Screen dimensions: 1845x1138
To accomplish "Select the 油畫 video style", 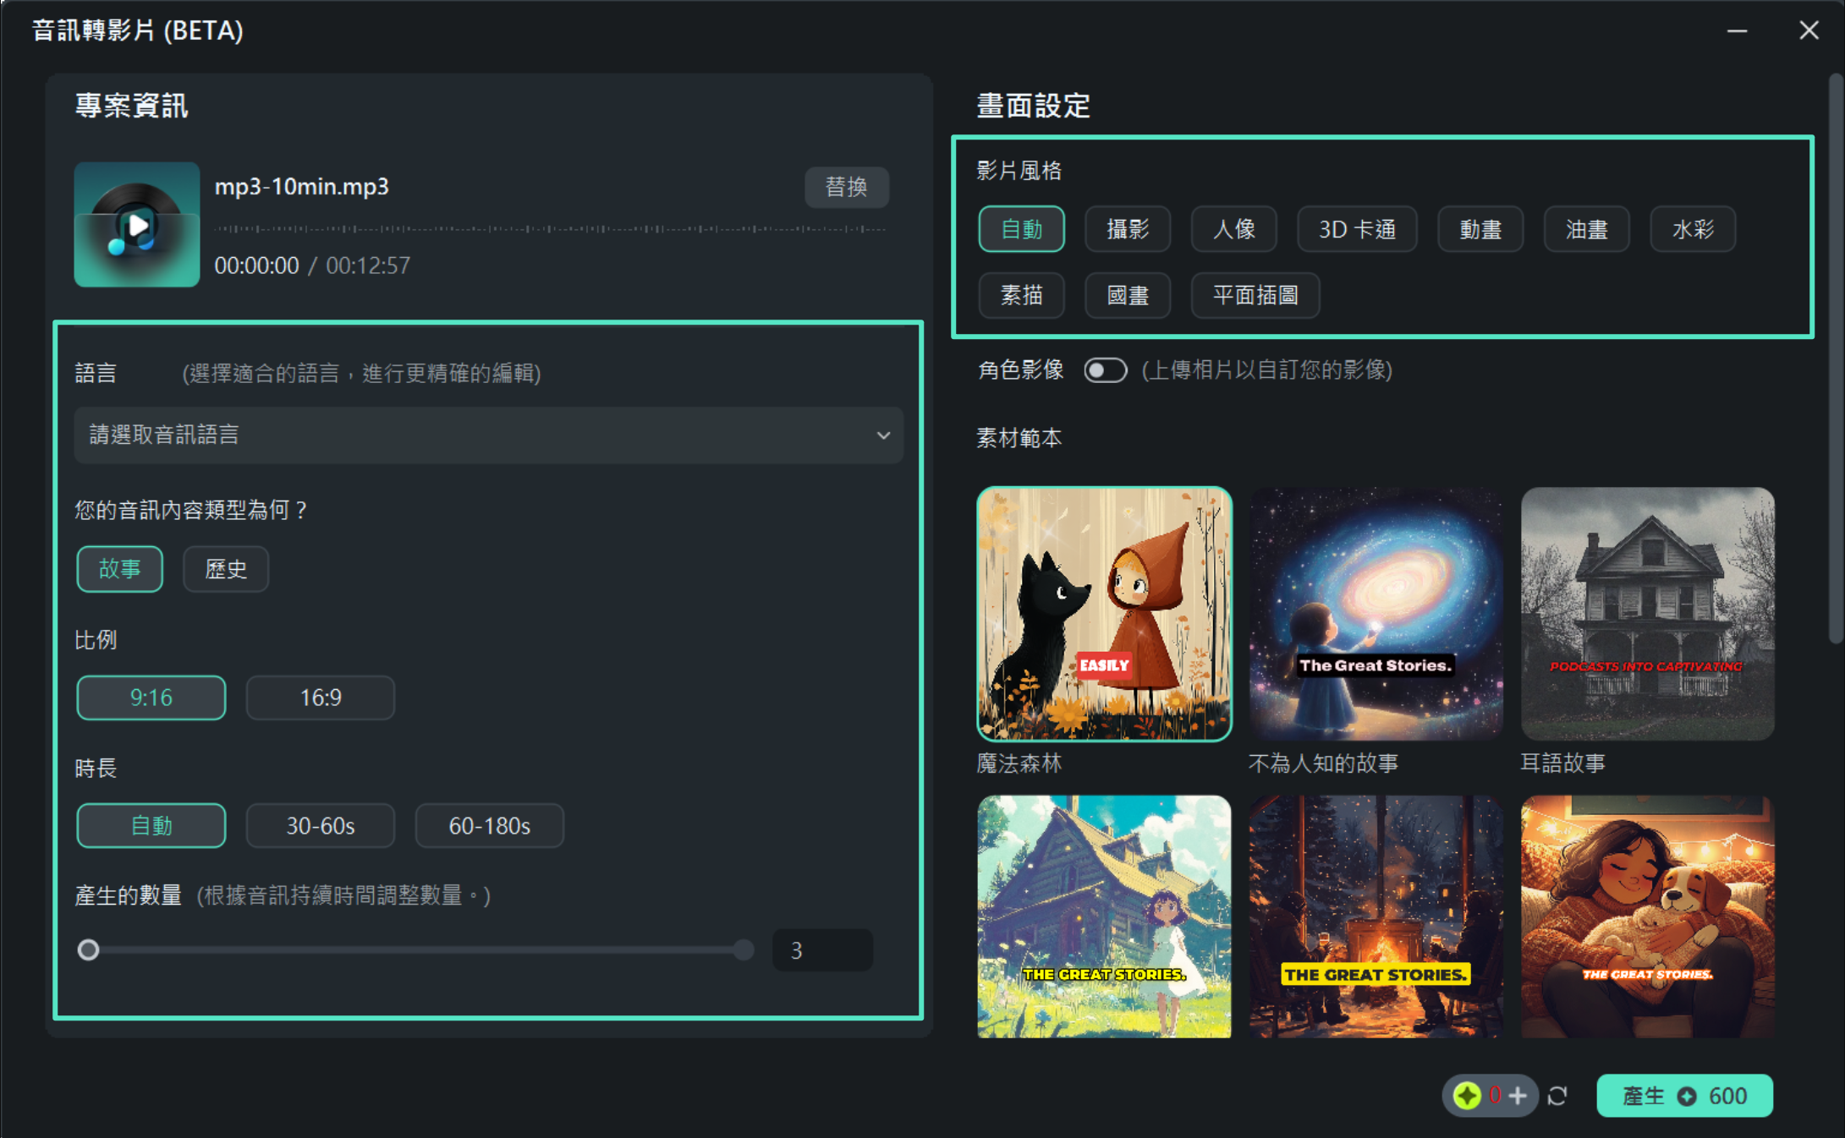I will pos(1586,229).
